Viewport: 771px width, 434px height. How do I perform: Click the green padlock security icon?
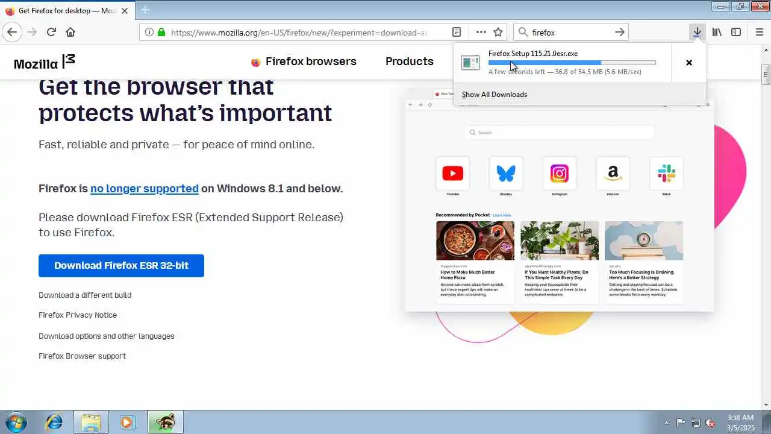point(161,32)
